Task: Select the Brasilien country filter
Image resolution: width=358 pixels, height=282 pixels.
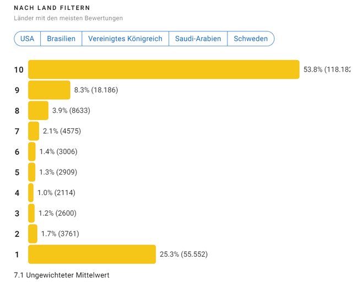Action: [x=61, y=39]
